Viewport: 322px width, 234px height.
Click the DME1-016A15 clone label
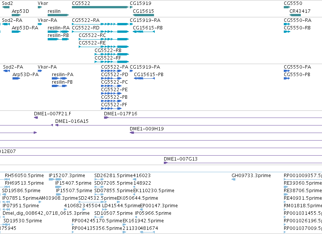coord(72,121)
